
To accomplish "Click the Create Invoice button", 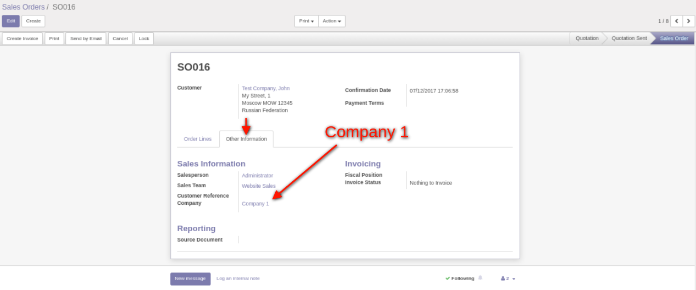I will (x=23, y=38).
